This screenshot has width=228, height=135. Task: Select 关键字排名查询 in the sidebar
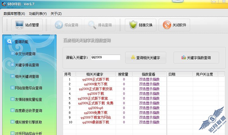27,65
